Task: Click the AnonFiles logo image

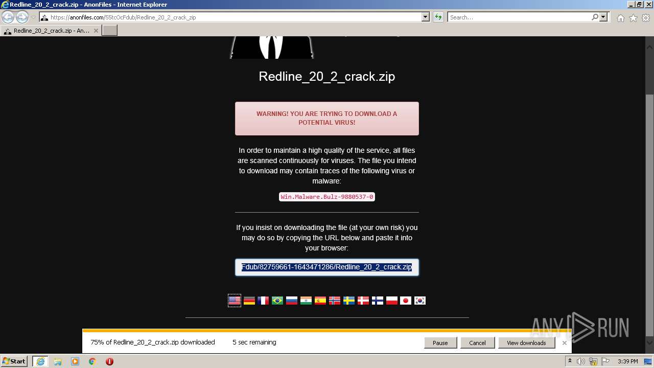Action: tap(271, 47)
